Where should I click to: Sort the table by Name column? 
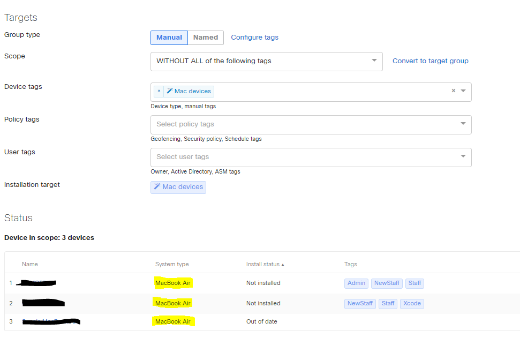coord(30,264)
